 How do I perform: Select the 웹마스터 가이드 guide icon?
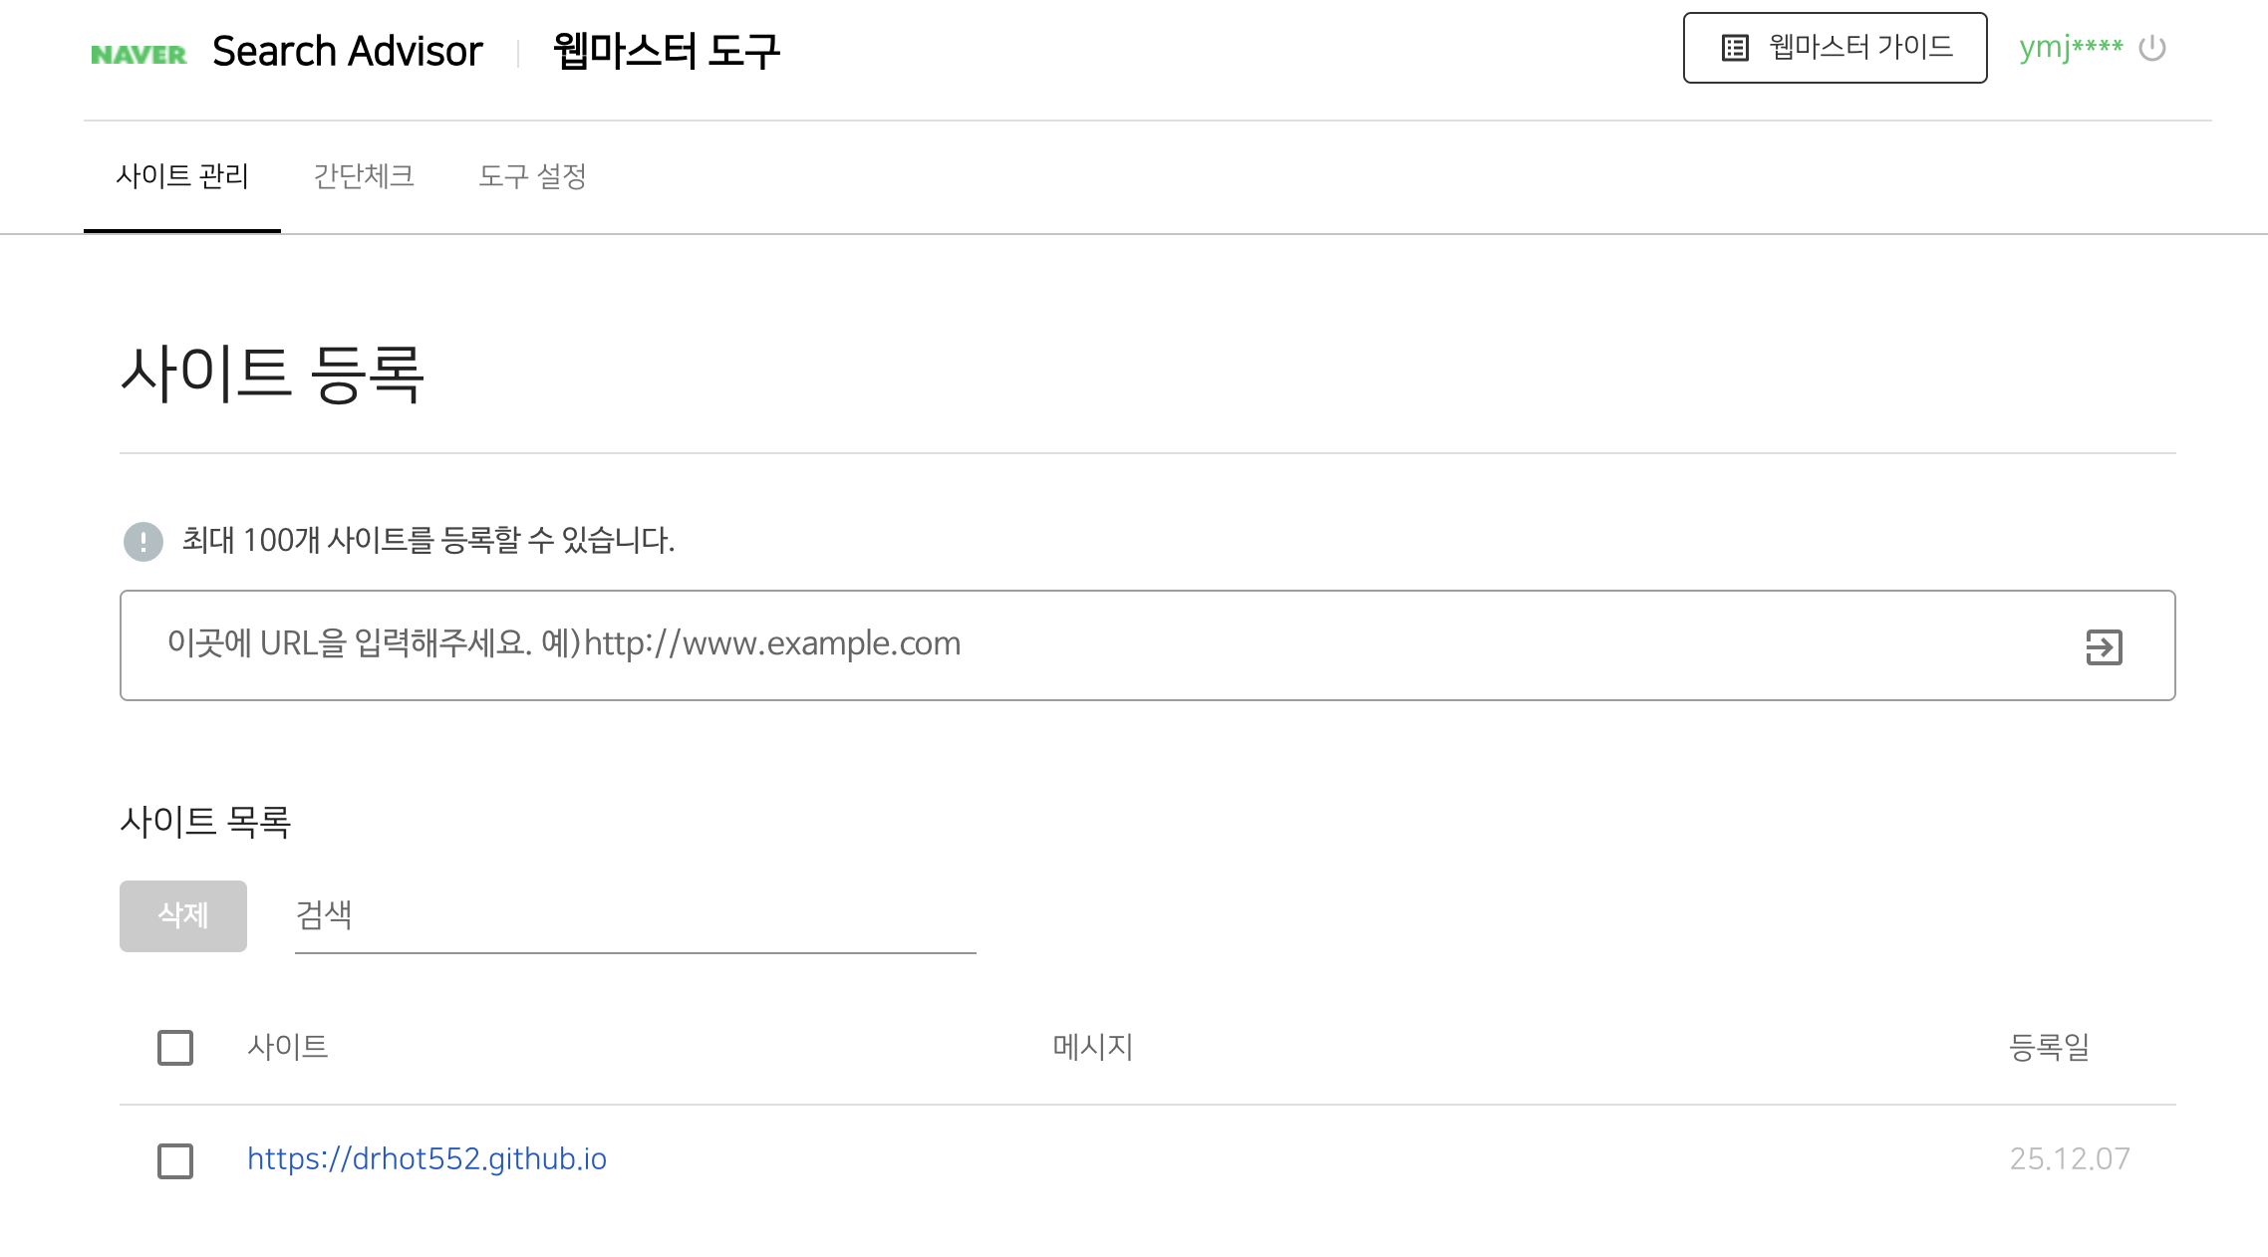pyautogui.click(x=1734, y=46)
